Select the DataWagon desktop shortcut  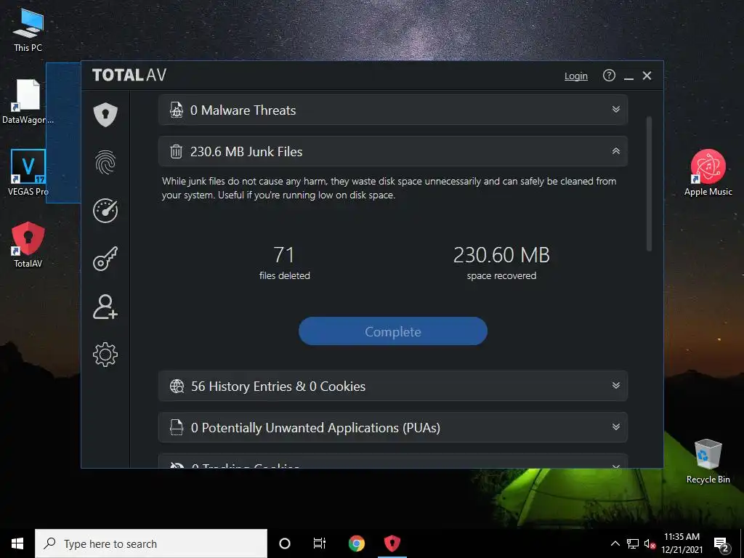tap(28, 102)
